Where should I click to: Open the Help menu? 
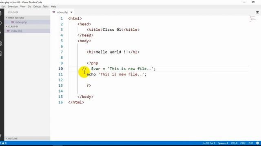click(53, 6)
